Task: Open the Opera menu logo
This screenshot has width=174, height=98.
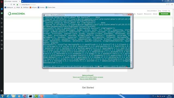Action: click(2, 2)
